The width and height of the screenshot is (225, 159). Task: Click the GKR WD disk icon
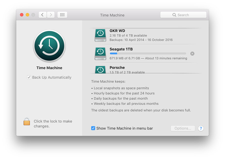100,35
